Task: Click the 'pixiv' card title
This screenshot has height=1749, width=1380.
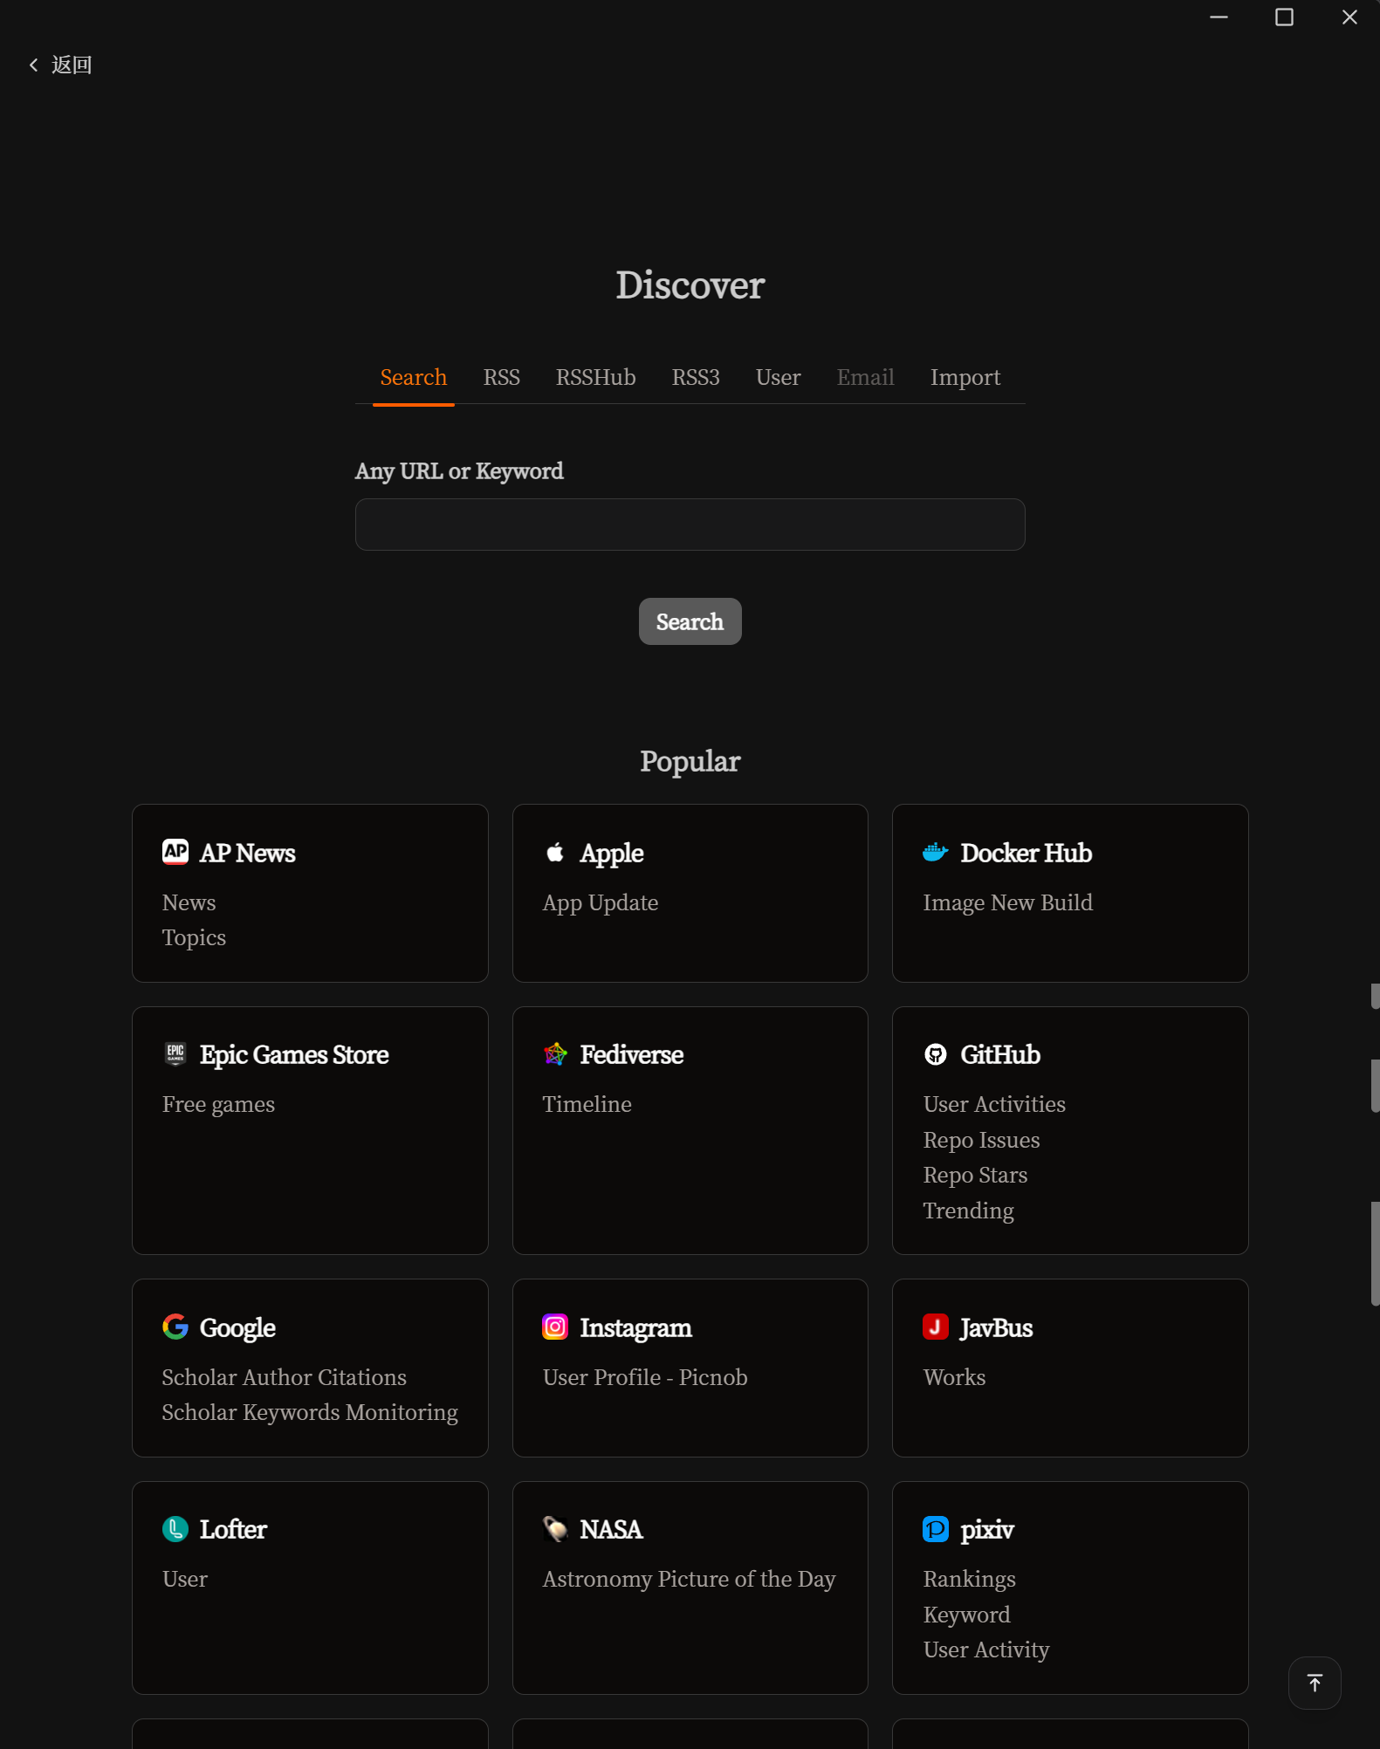Action: point(987,1529)
